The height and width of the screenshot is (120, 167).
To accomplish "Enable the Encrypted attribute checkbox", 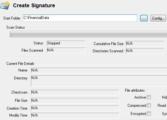I will pyautogui.click(x=149, y=113).
